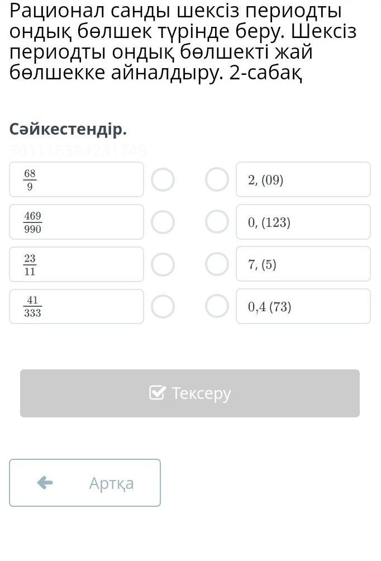Select the radio circle next to 41/333
Viewport: 381px width, 561px height.
point(163,306)
